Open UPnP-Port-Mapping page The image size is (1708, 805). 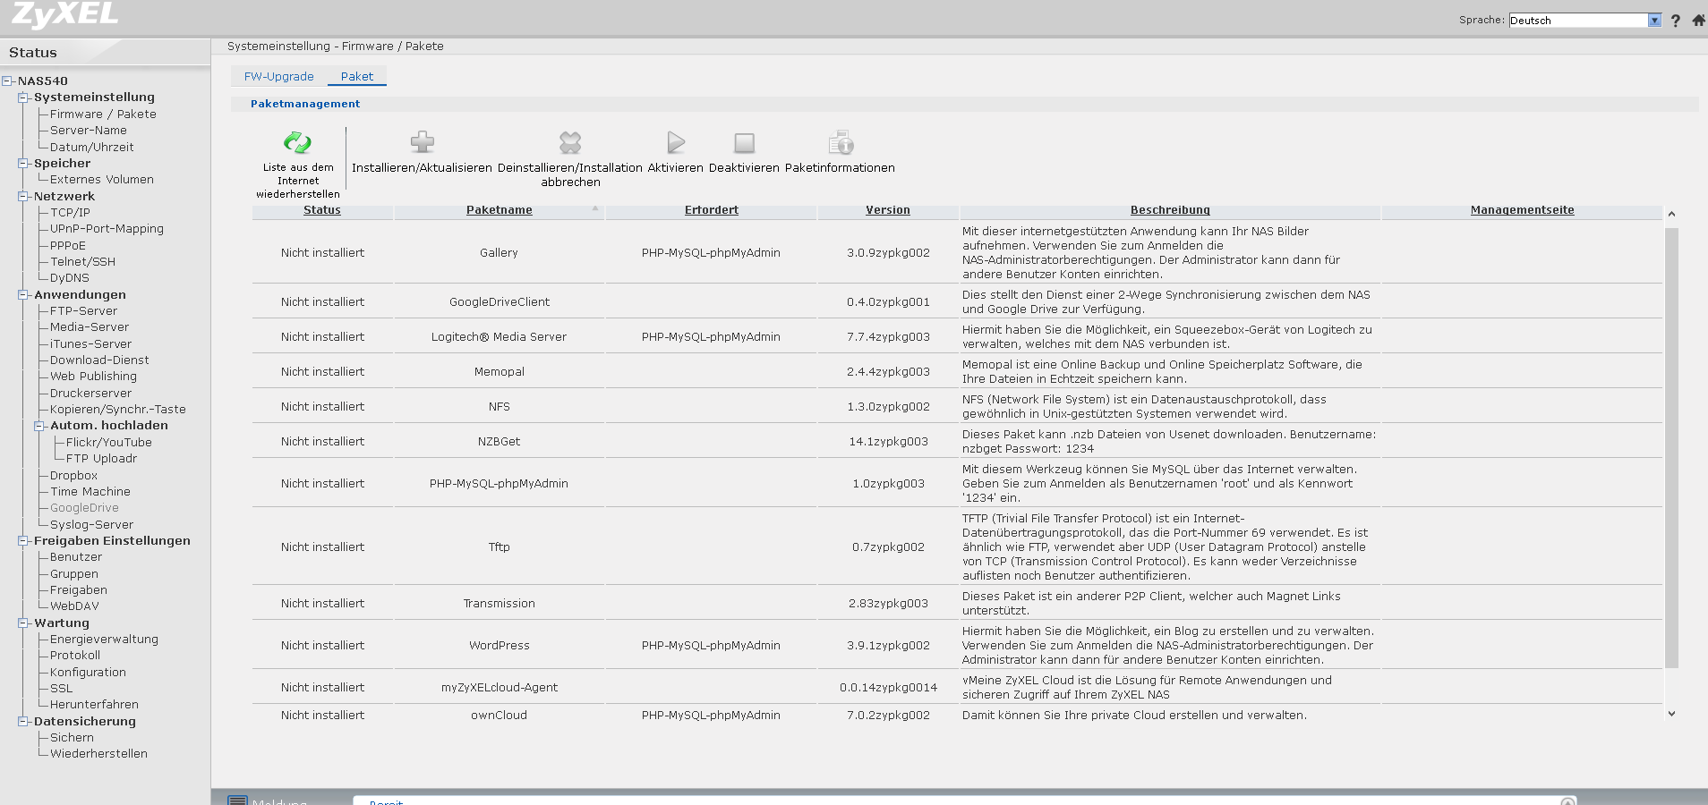point(107,228)
